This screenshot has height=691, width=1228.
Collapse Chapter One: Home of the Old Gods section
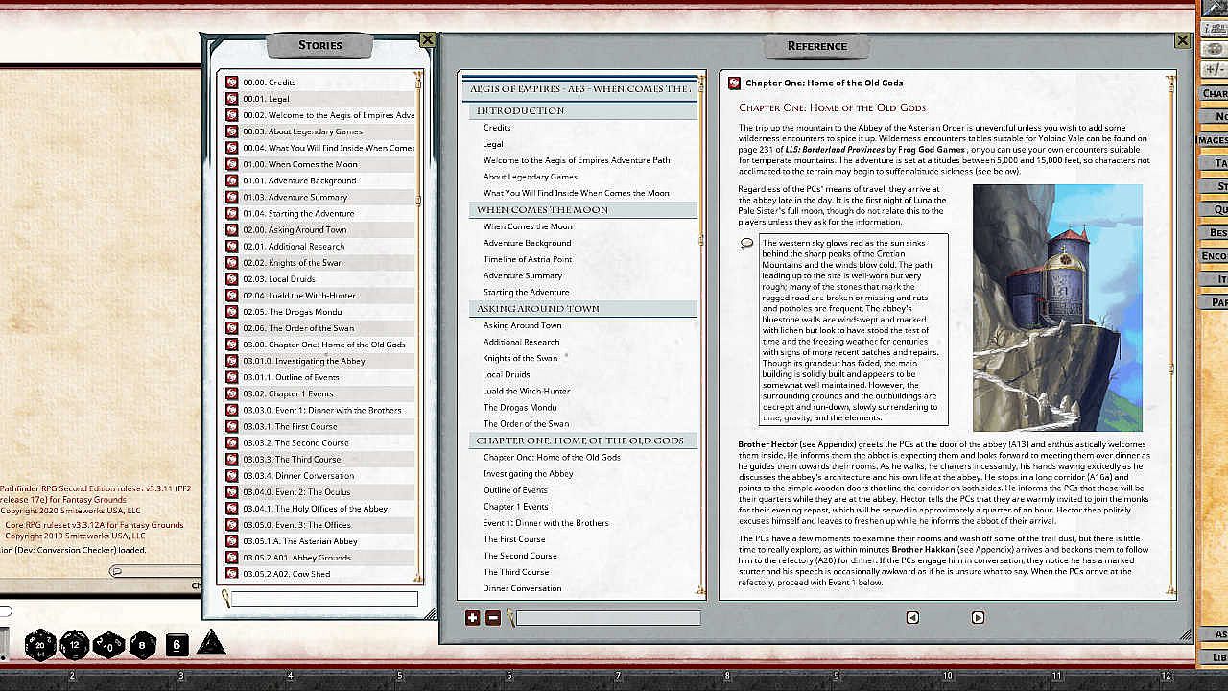pos(582,441)
